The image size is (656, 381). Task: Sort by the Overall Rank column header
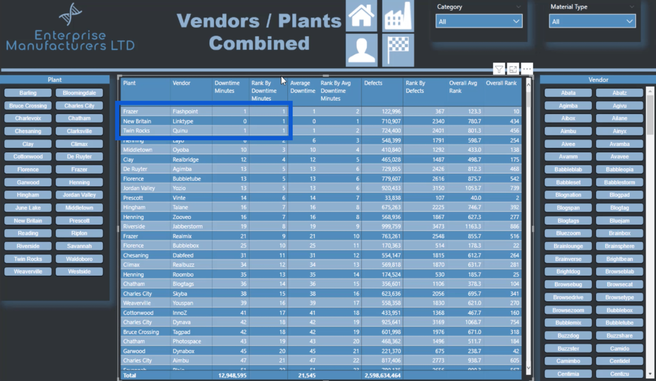[501, 83]
